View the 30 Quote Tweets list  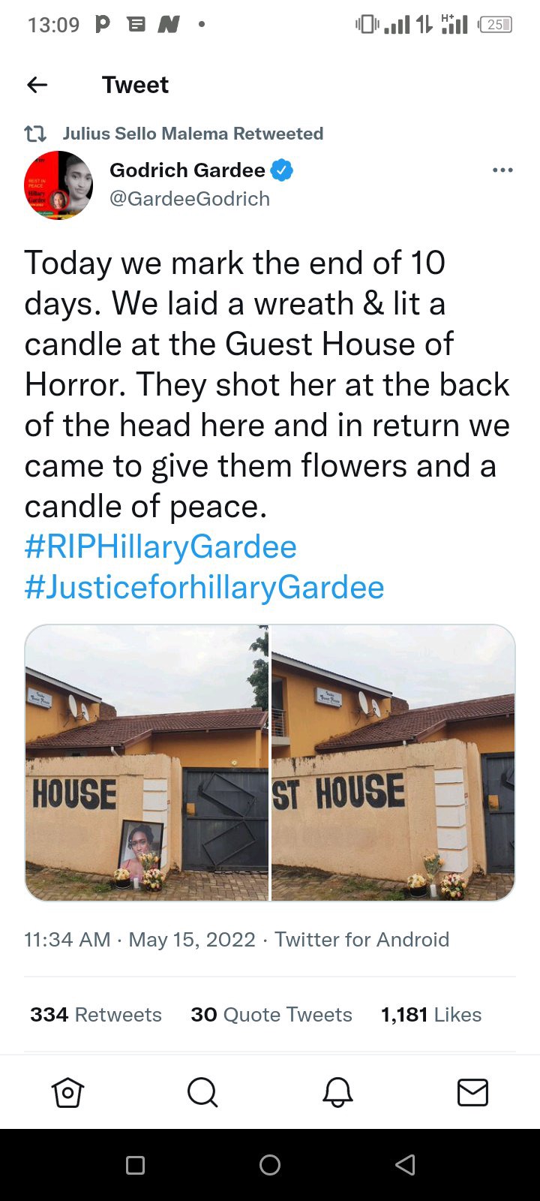(271, 1015)
